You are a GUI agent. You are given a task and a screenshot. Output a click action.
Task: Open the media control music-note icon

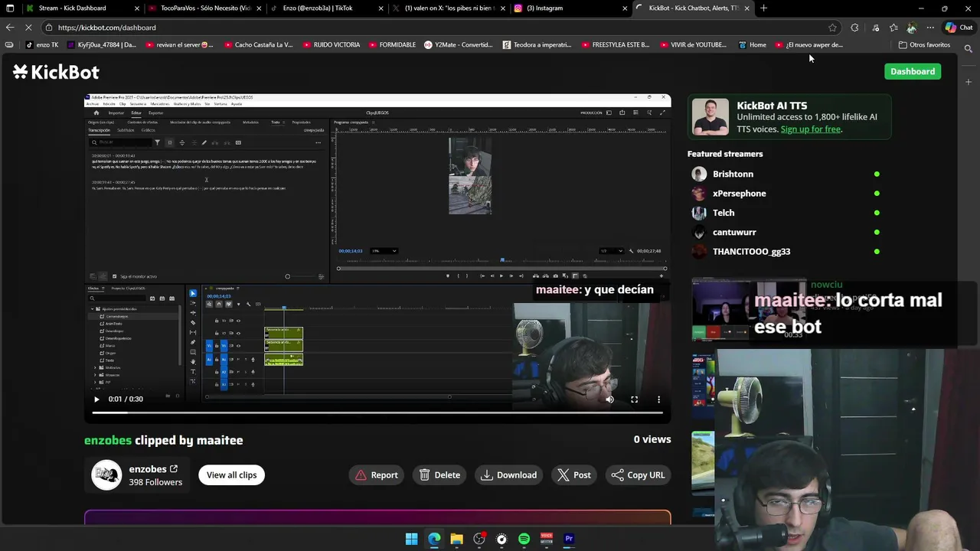tap(876, 28)
